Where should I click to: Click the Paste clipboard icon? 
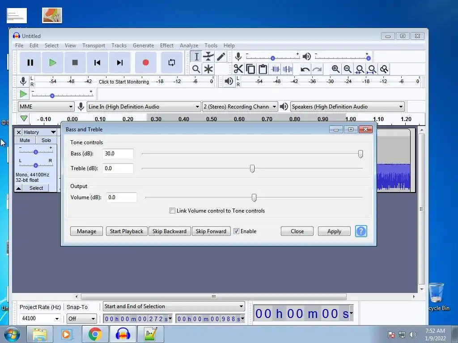pos(263,69)
